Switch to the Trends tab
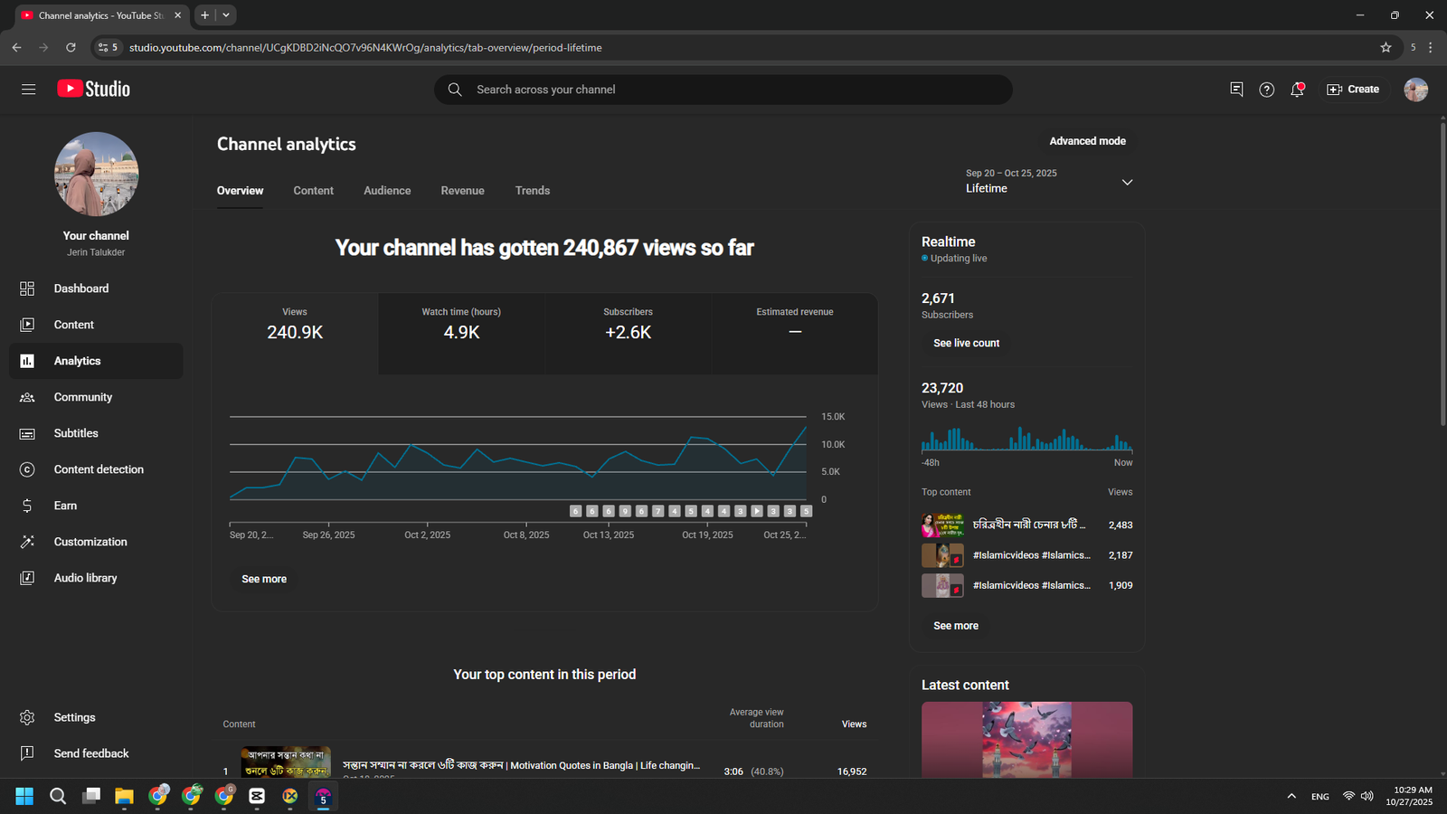The image size is (1447, 814). tap(533, 191)
